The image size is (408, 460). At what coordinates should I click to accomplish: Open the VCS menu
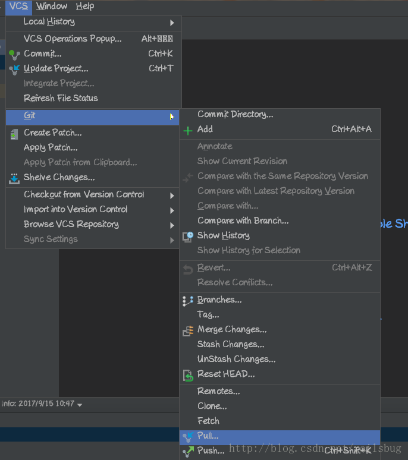[18, 7]
